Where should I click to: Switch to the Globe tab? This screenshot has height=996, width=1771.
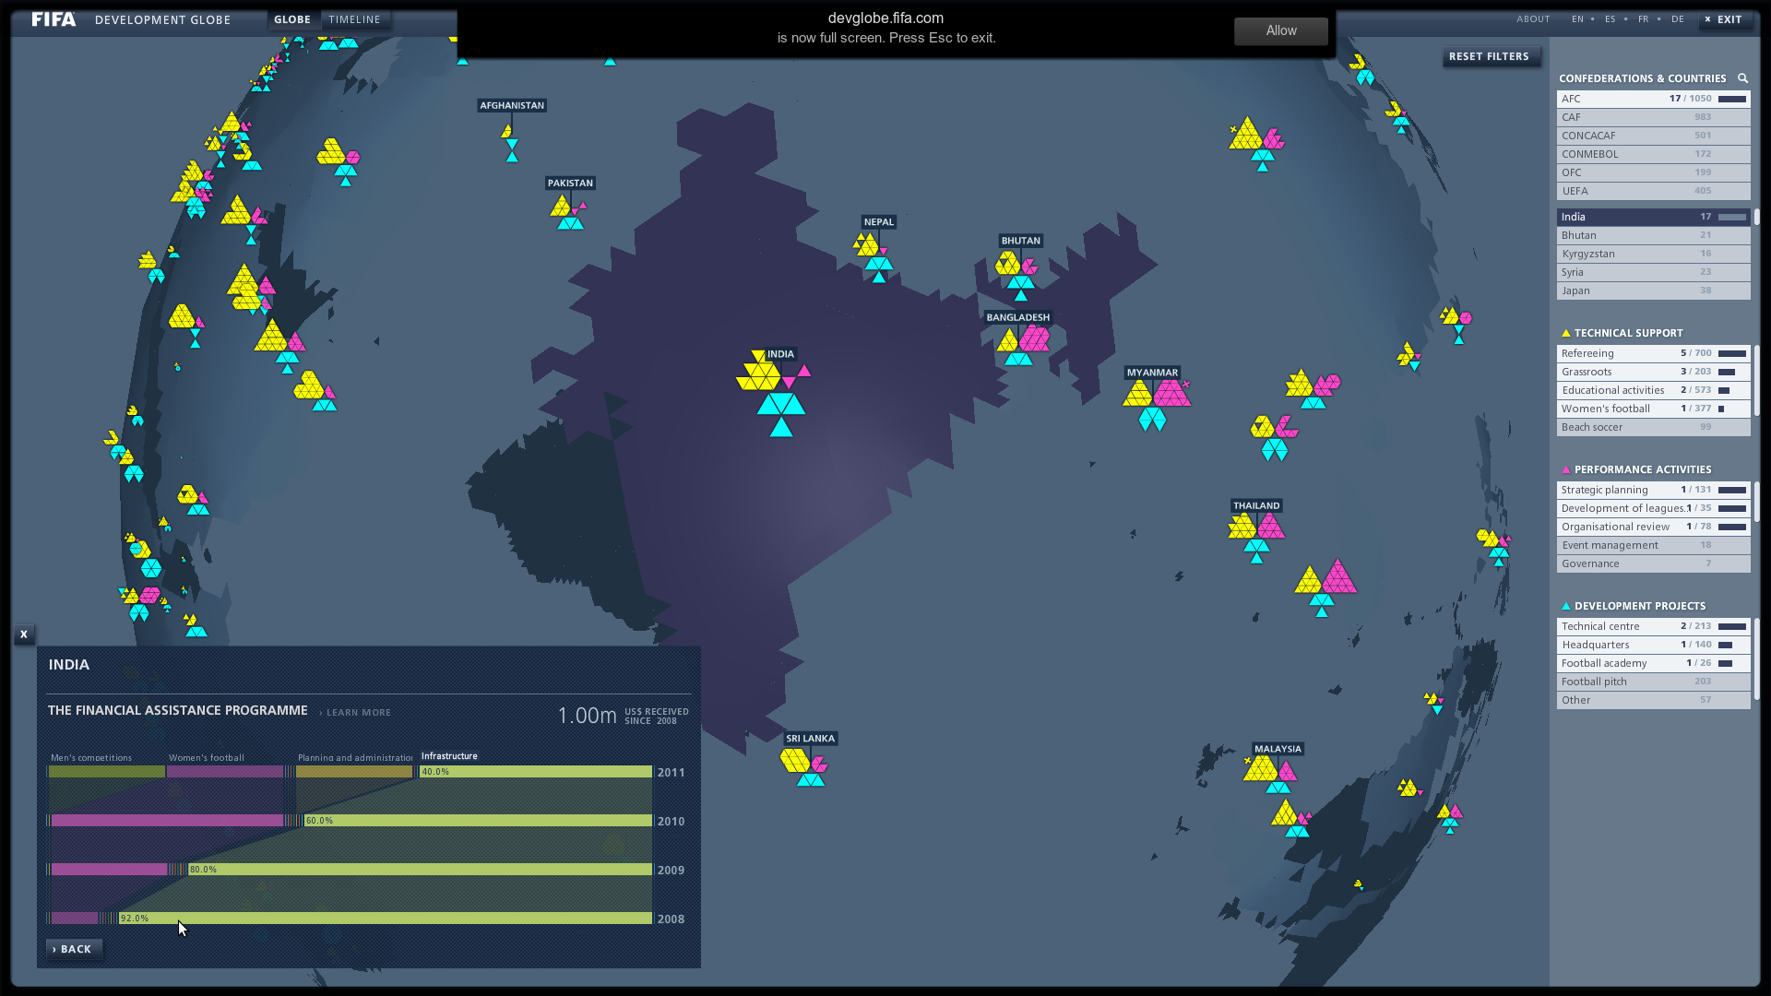pos(292,19)
